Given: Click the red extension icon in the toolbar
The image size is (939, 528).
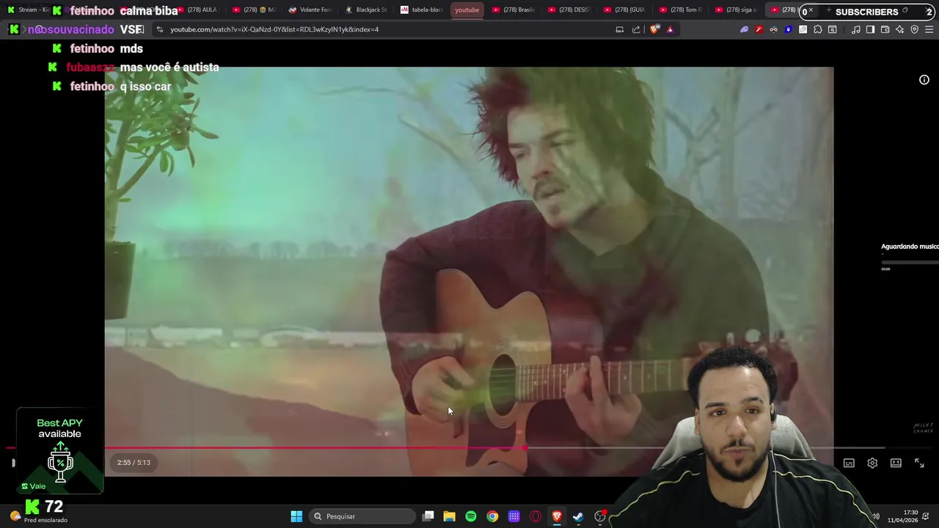Looking at the screenshot, I should coord(759,29).
